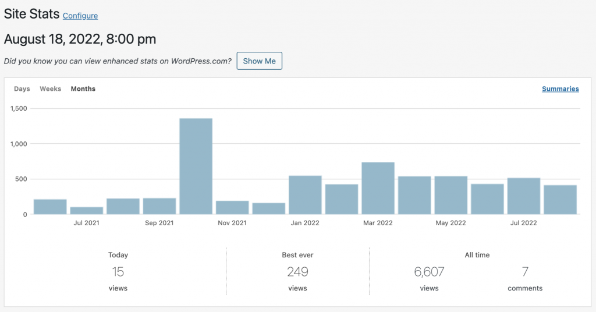The height and width of the screenshot is (312, 596).
Task: Select the Jul 2021 bar
Action: point(87,211)
